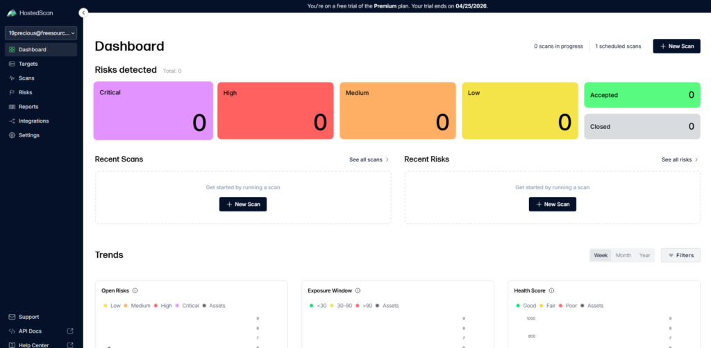The width and height of the screenshot is (711, 348).
Task: Click the info icon beside Open Risks
Action: click(x=135, y=290)
